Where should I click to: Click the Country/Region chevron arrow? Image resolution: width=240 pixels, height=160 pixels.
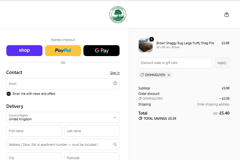pos(115,118)
